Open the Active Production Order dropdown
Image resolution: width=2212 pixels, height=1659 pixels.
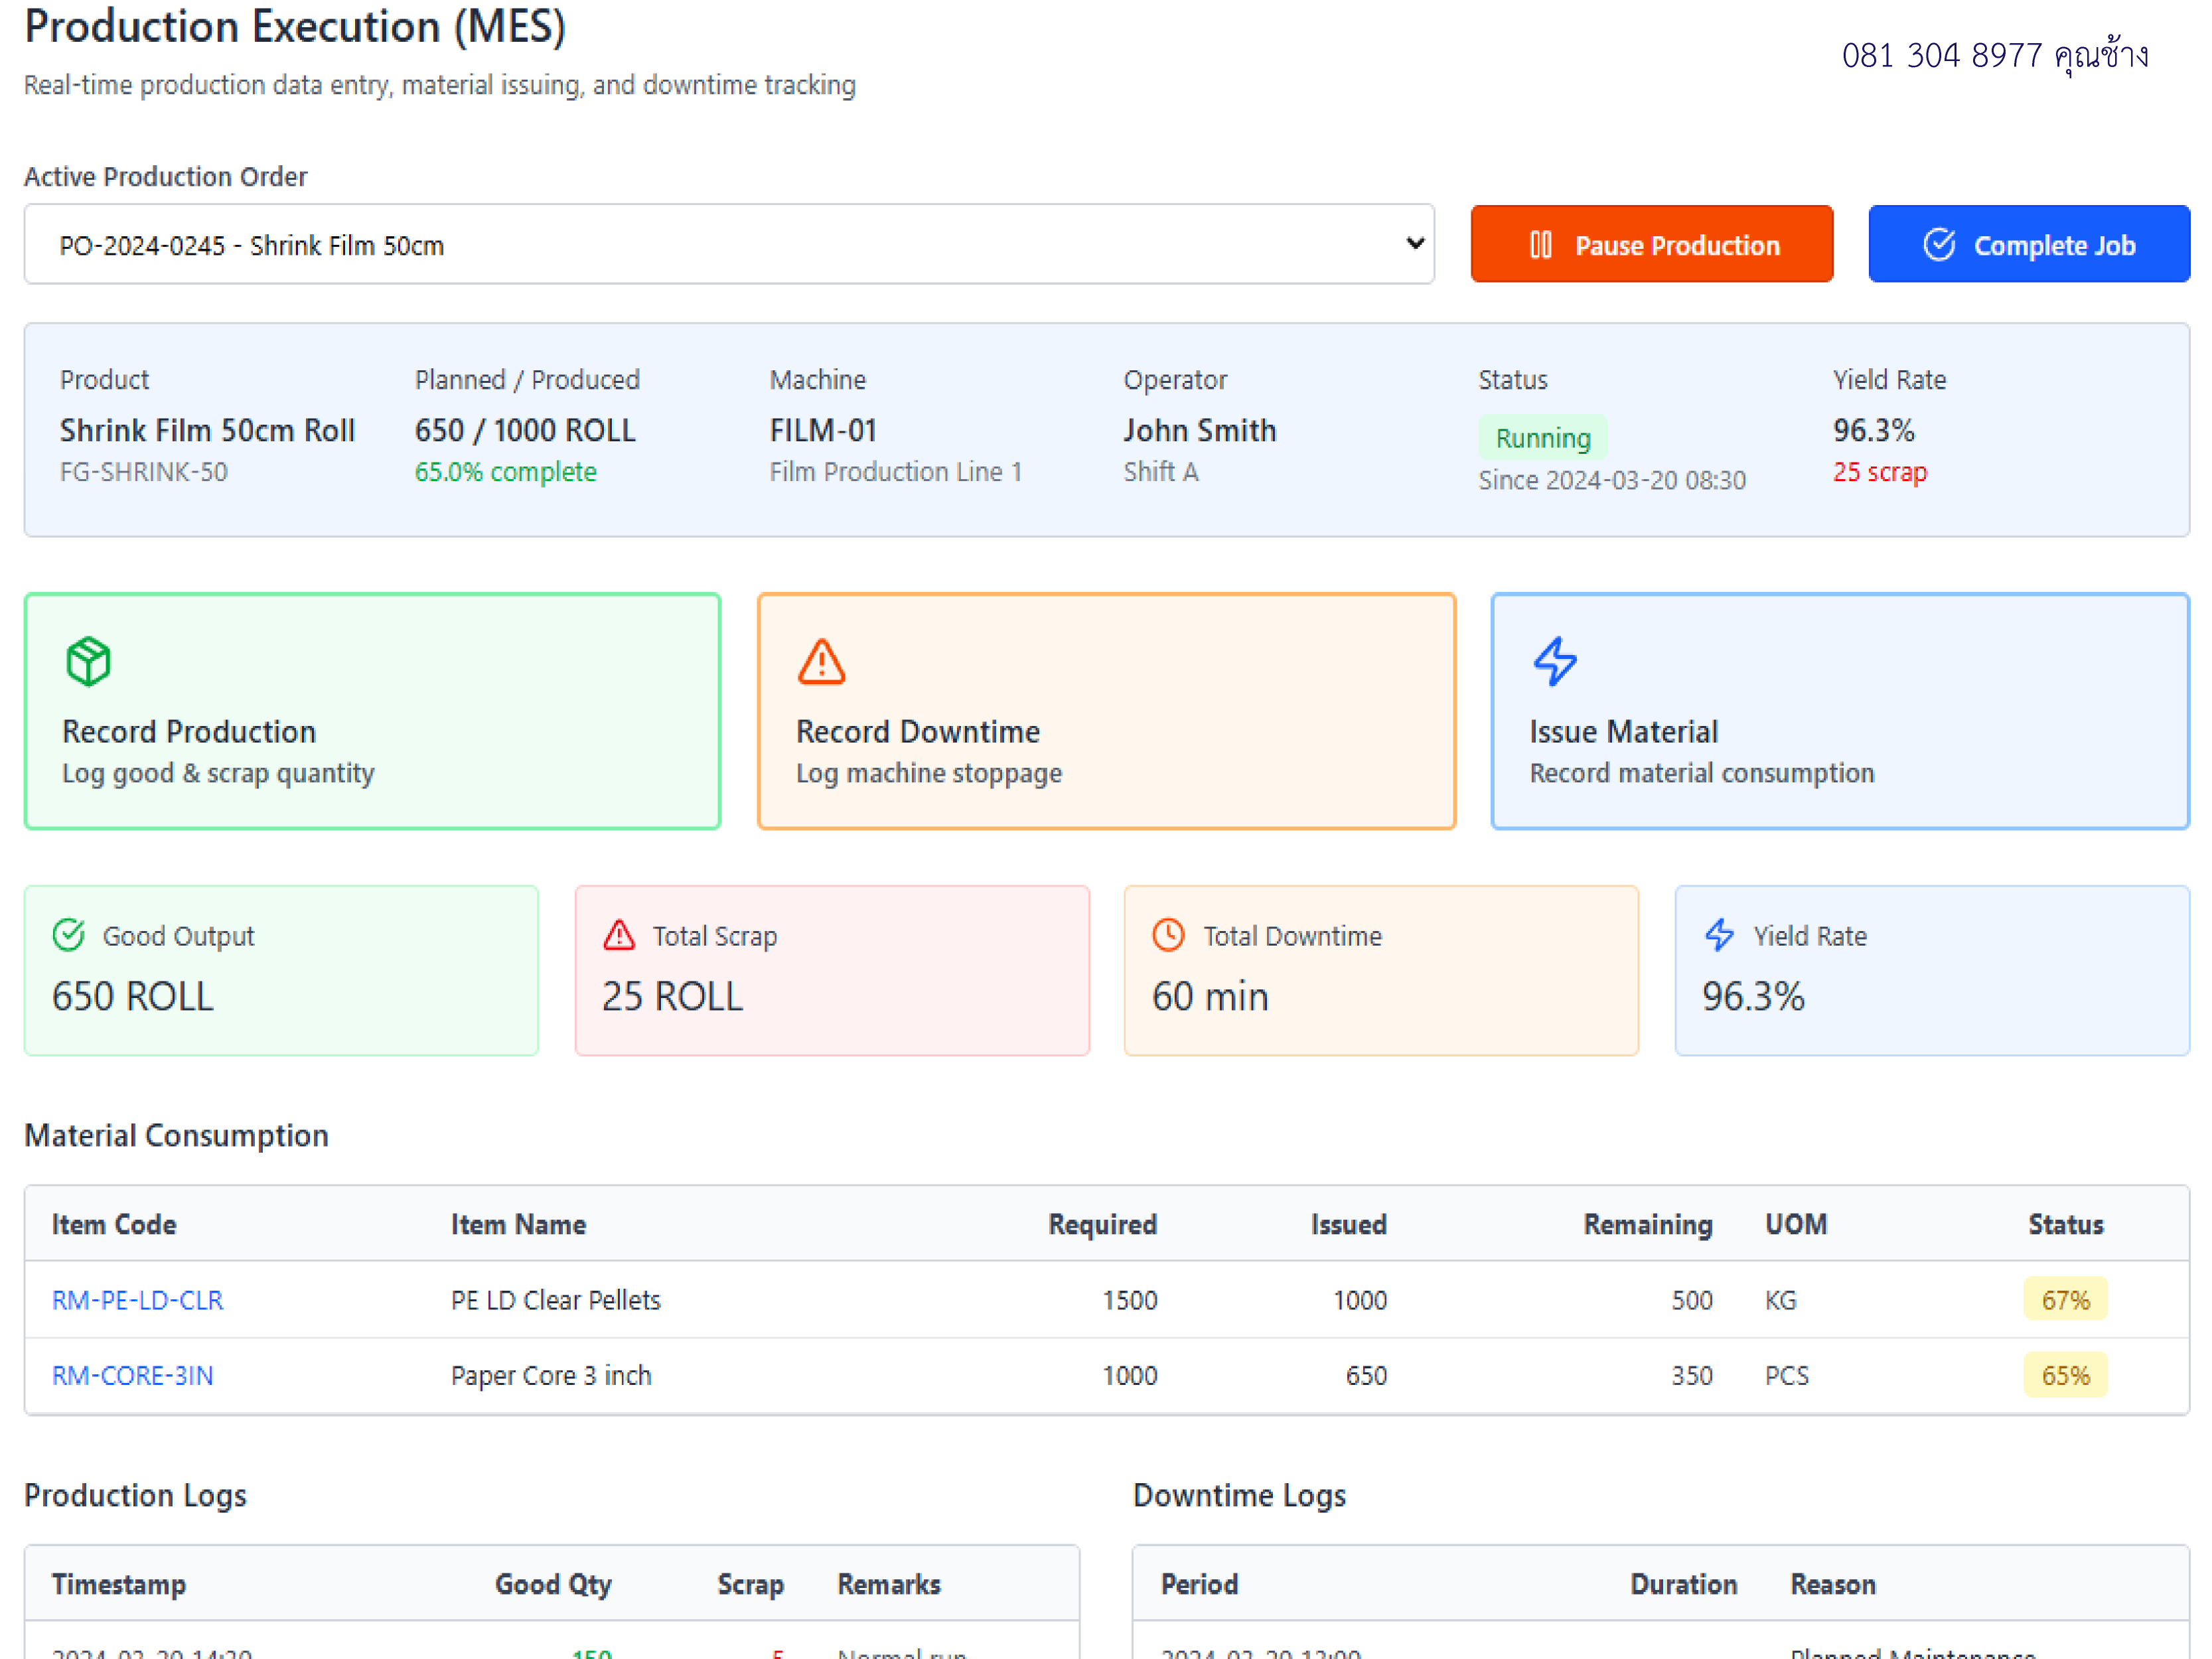[729, 245]
